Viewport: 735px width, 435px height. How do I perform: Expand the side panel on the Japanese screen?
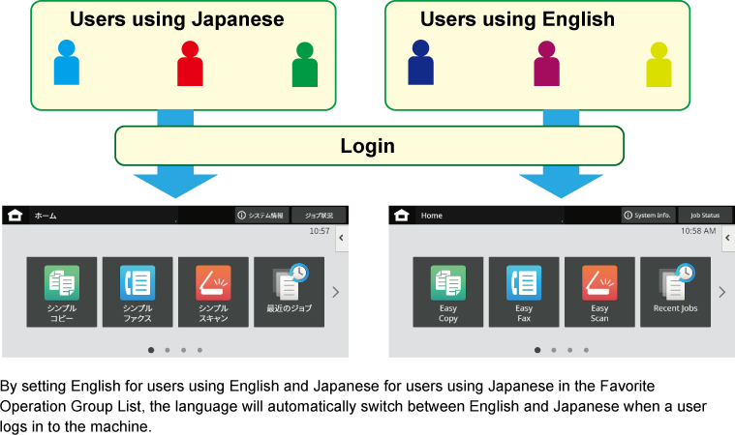pyautogui.click(x=341, y=237)
